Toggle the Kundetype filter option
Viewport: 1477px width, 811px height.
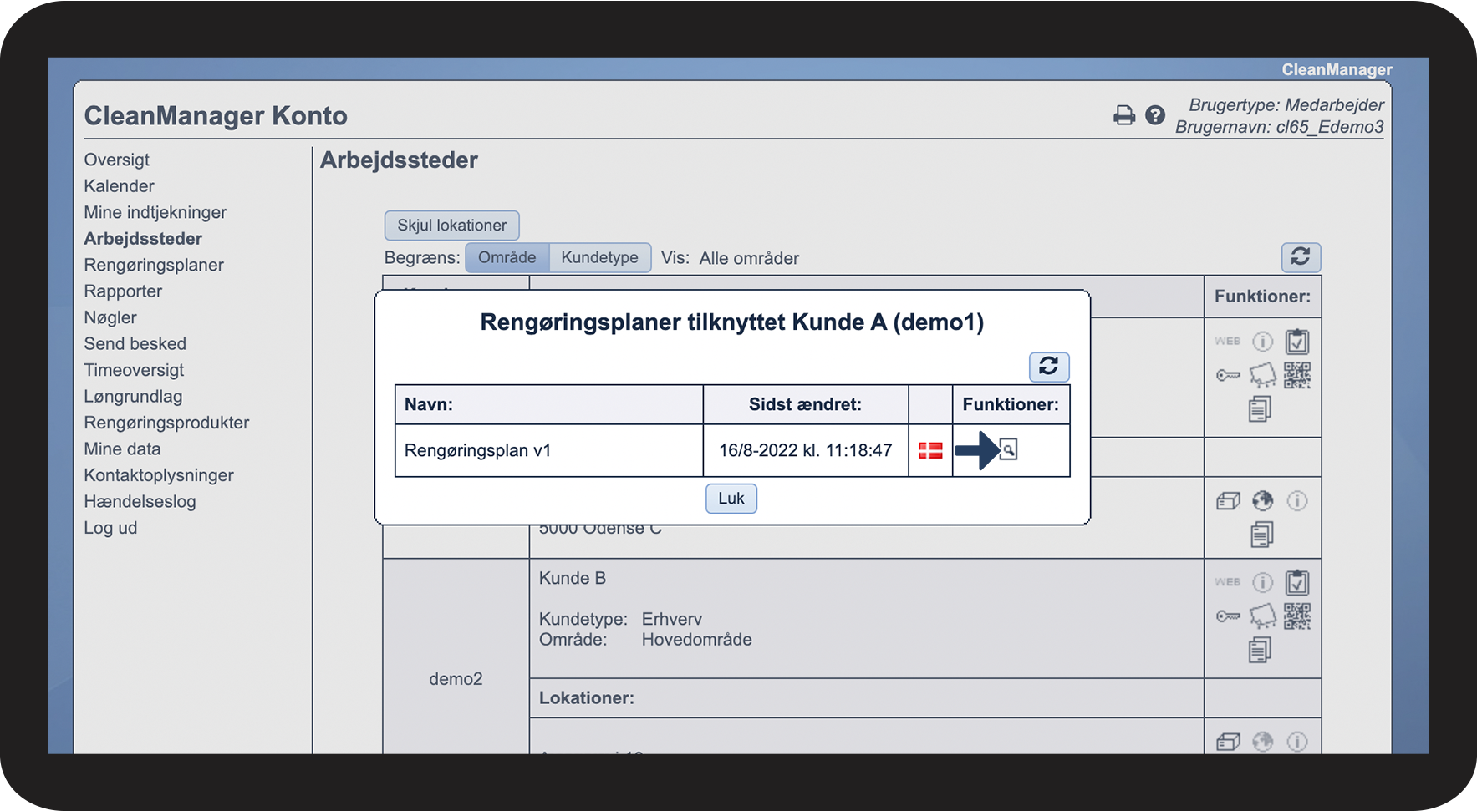599,257
